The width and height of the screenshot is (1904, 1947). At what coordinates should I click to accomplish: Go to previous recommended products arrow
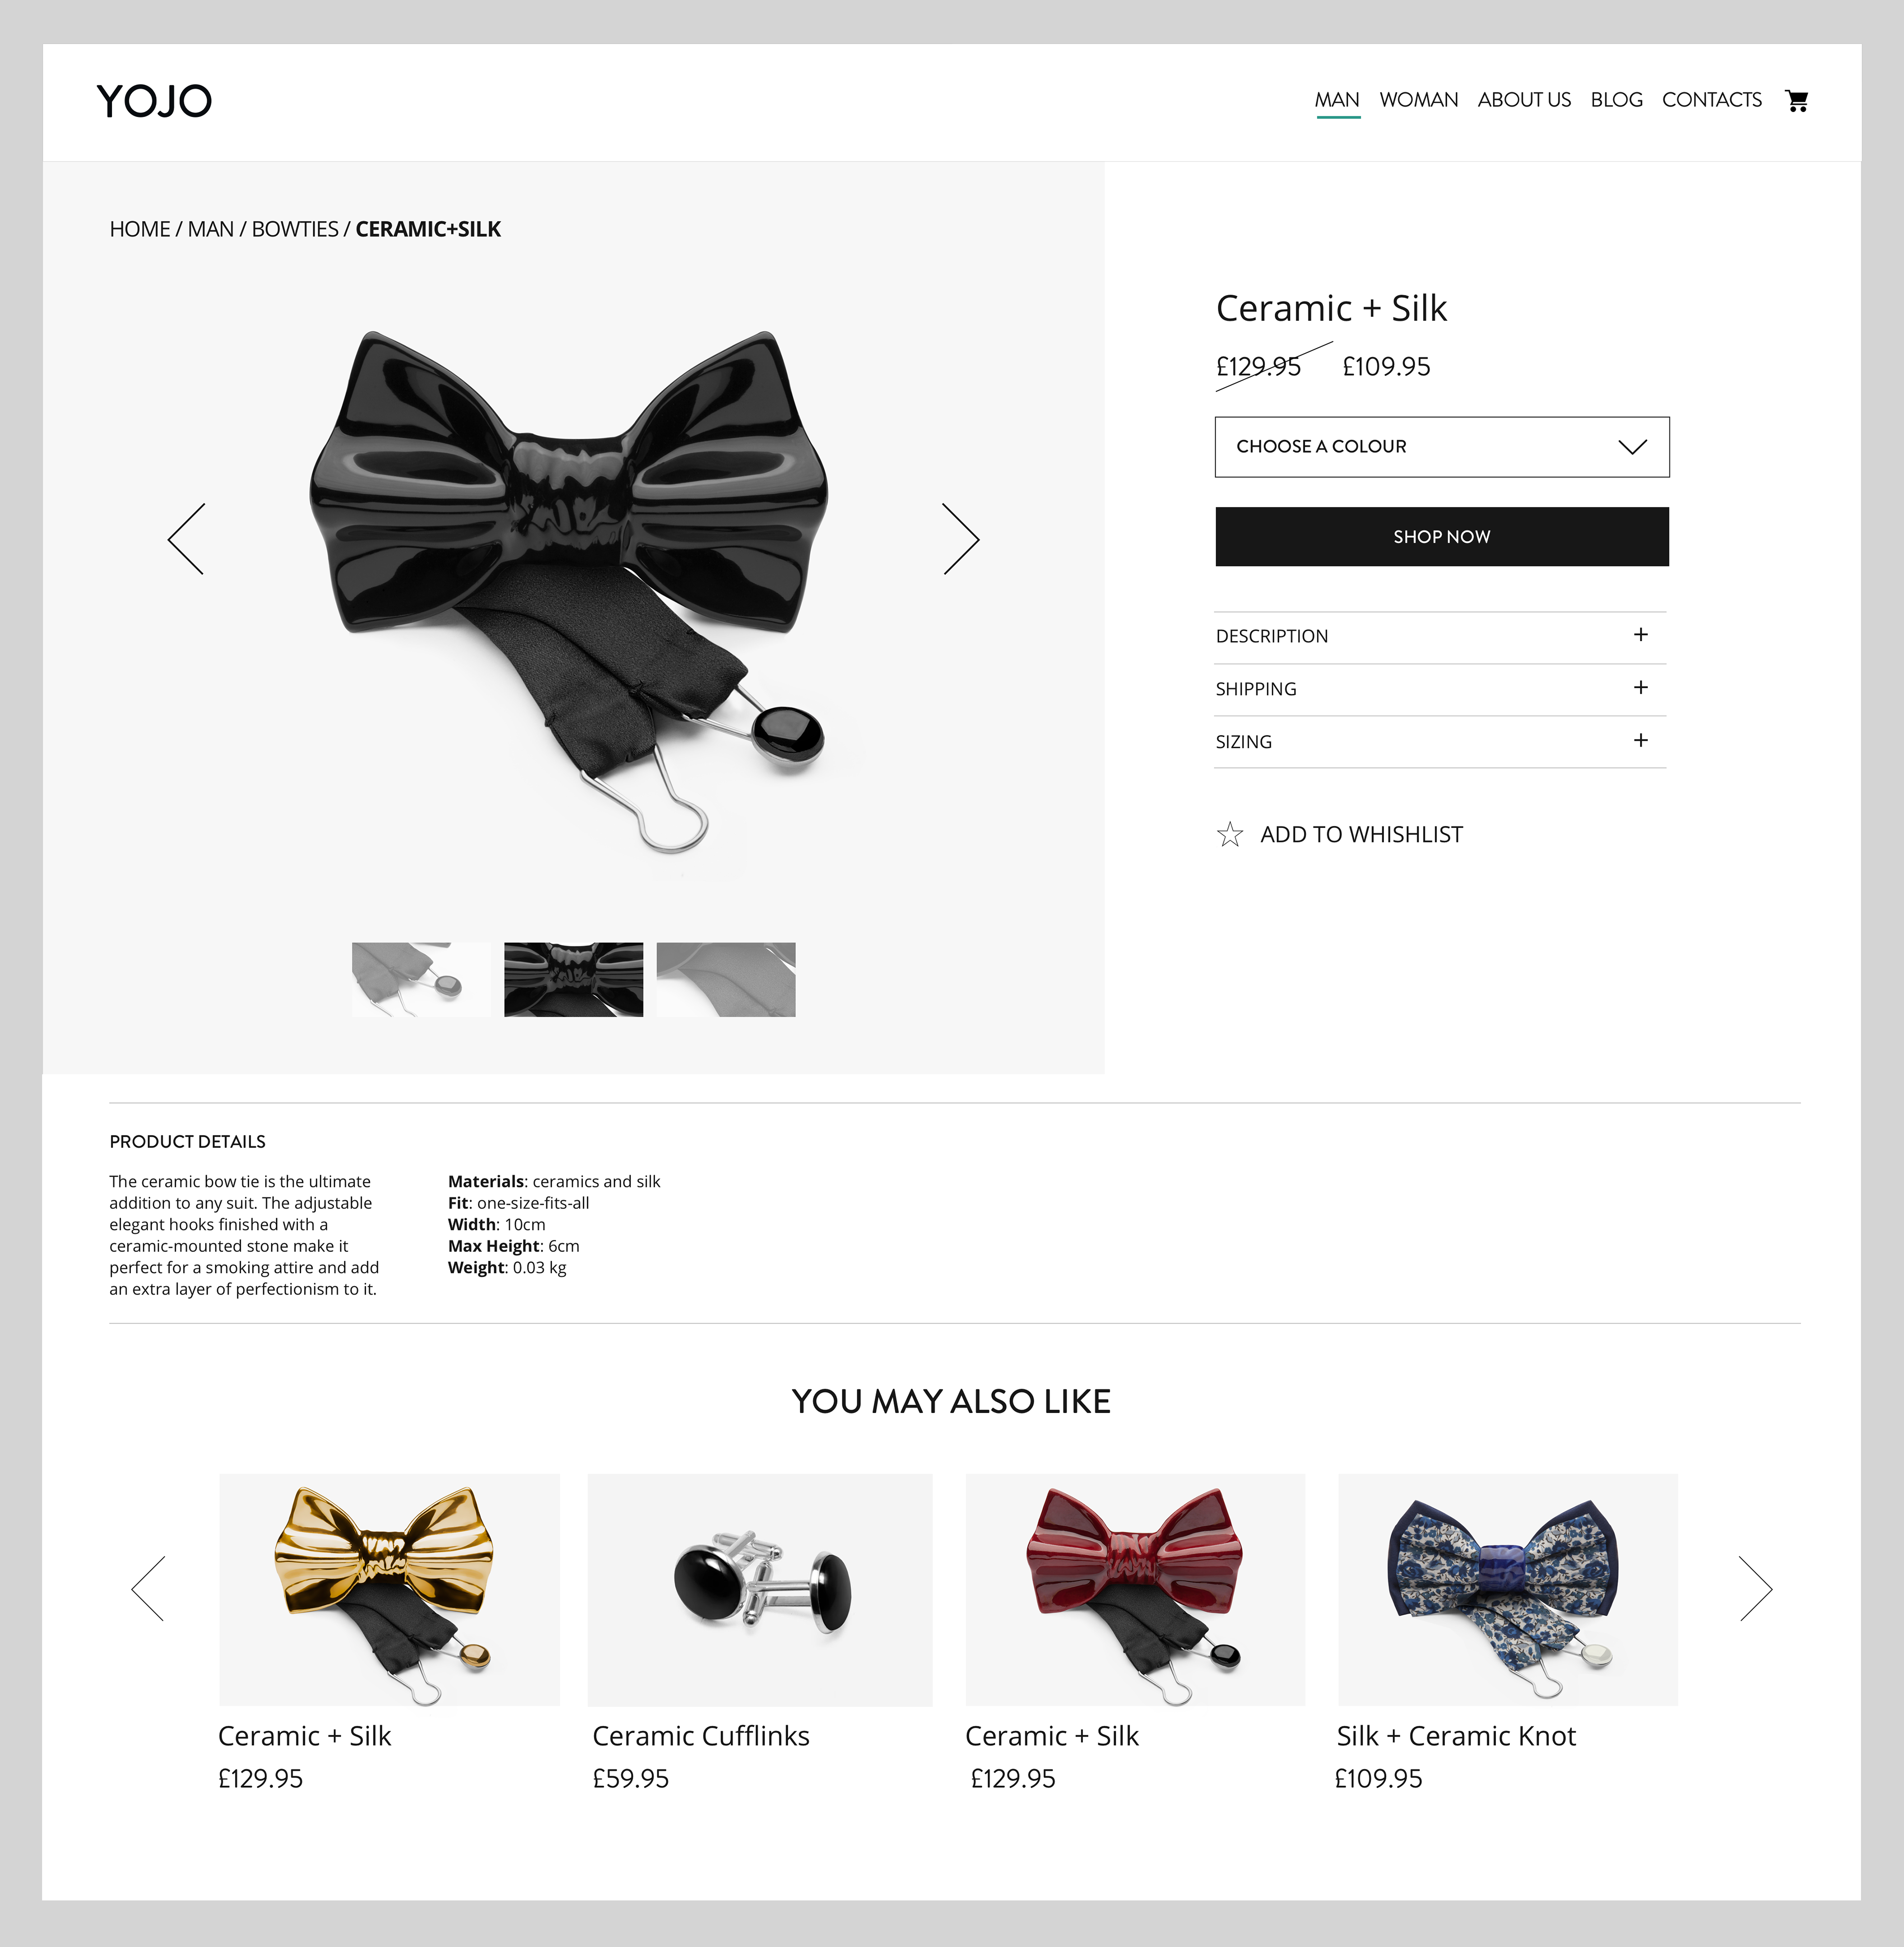tap(148, 1588)
